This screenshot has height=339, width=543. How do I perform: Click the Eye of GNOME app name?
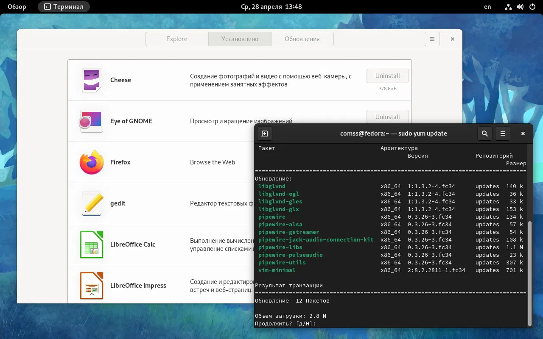tap(131, 121)
